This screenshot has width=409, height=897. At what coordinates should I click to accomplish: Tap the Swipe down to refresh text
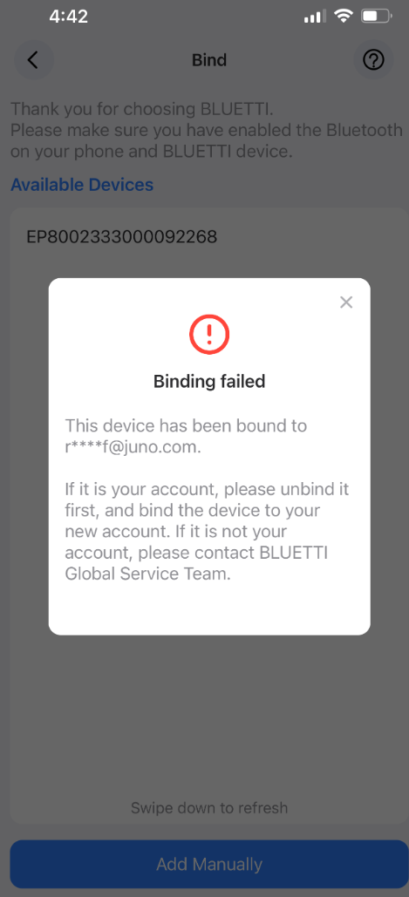pos(209,808)
